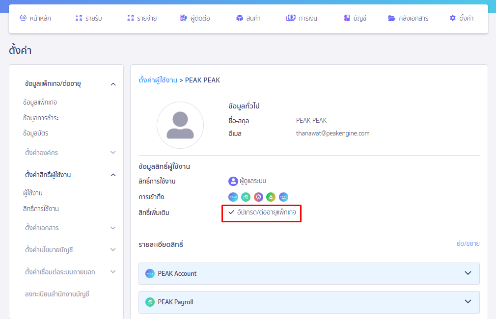Click the product box icon beside สินค้า
The image size is (496, 319).
click(240, 18)
